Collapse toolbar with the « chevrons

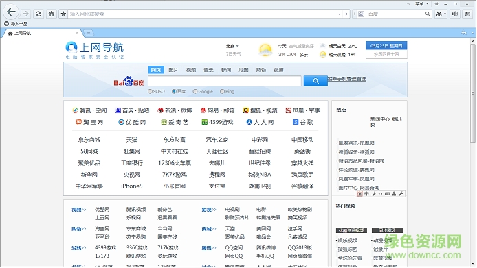(x=408, y=4)
